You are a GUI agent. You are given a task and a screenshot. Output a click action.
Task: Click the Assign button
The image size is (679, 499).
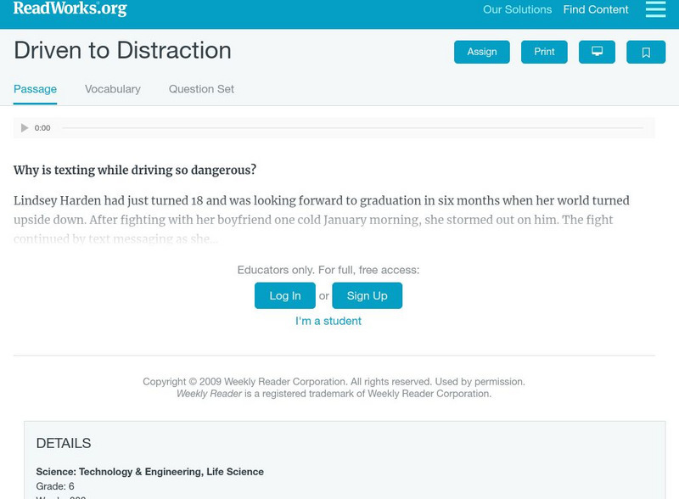tap(480, 51)
